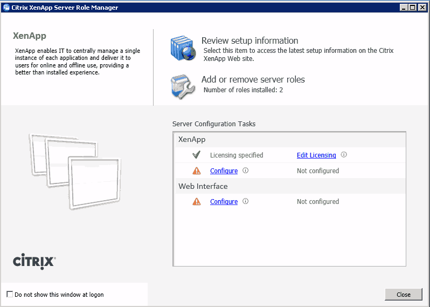Click the setup information description text

(299, 54)
